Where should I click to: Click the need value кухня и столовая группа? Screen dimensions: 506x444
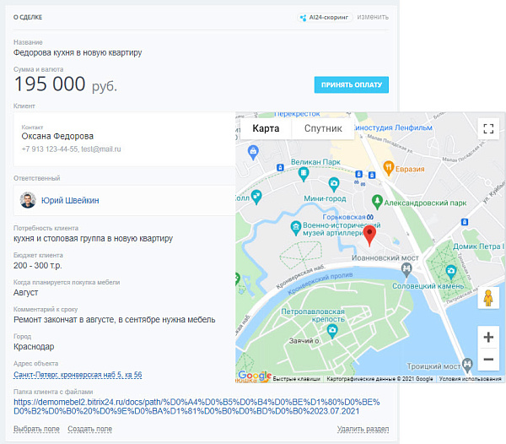coord(93,239)
